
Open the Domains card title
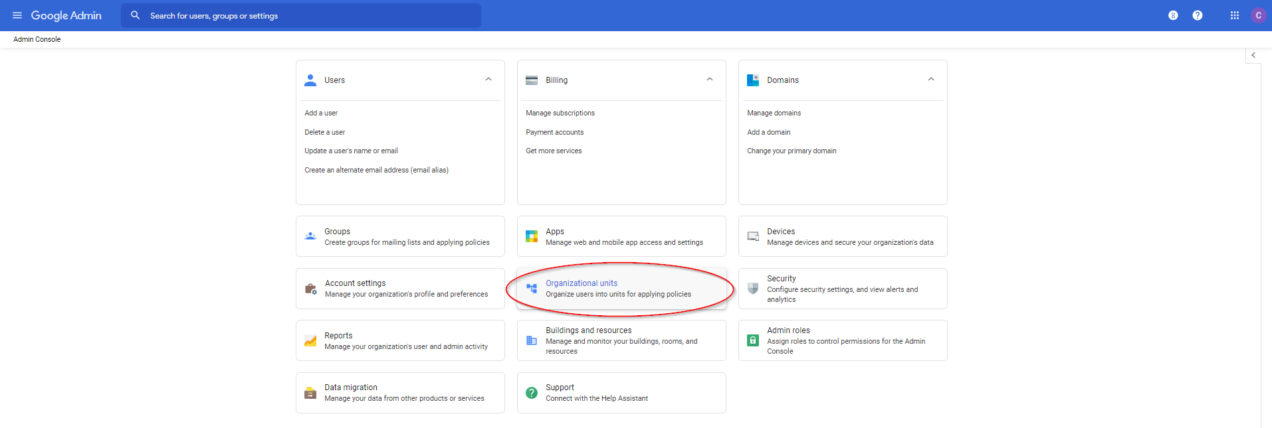[783, 80]
